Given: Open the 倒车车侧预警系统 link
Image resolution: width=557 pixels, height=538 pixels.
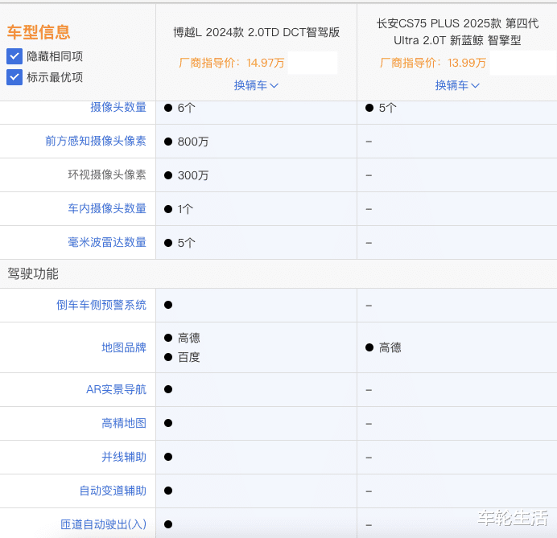Looking at the screenshot, I should [101, 305].
